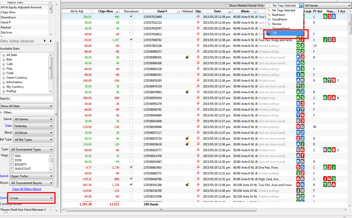Viewport: 352px width, 218px height.
Task: Select the GoodHand tag option
Action: coord(284,19)
